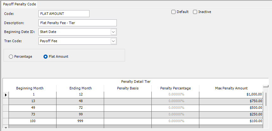This screenshot has width=272, height=131.
Task: Select row header of the 49 to 72 tier
Action: [6, 108]
